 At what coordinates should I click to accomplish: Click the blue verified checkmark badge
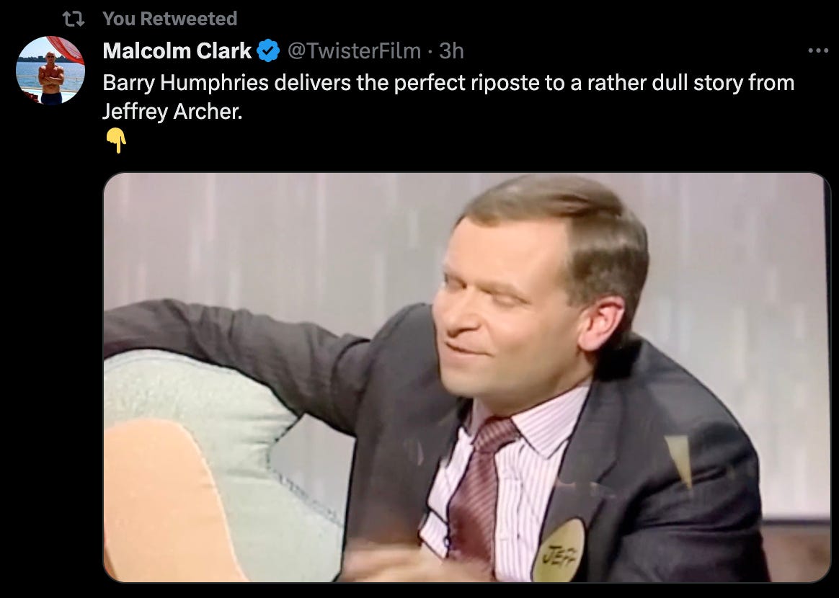point(268,51)
